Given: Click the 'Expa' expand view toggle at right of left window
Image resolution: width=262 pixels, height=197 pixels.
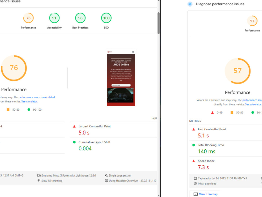Looking at the screenshot, I should (154, 118).
